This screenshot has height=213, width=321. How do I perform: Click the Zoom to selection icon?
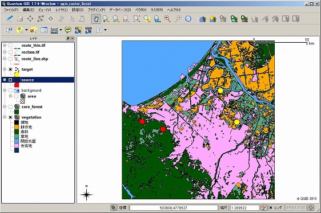point(147,19)
